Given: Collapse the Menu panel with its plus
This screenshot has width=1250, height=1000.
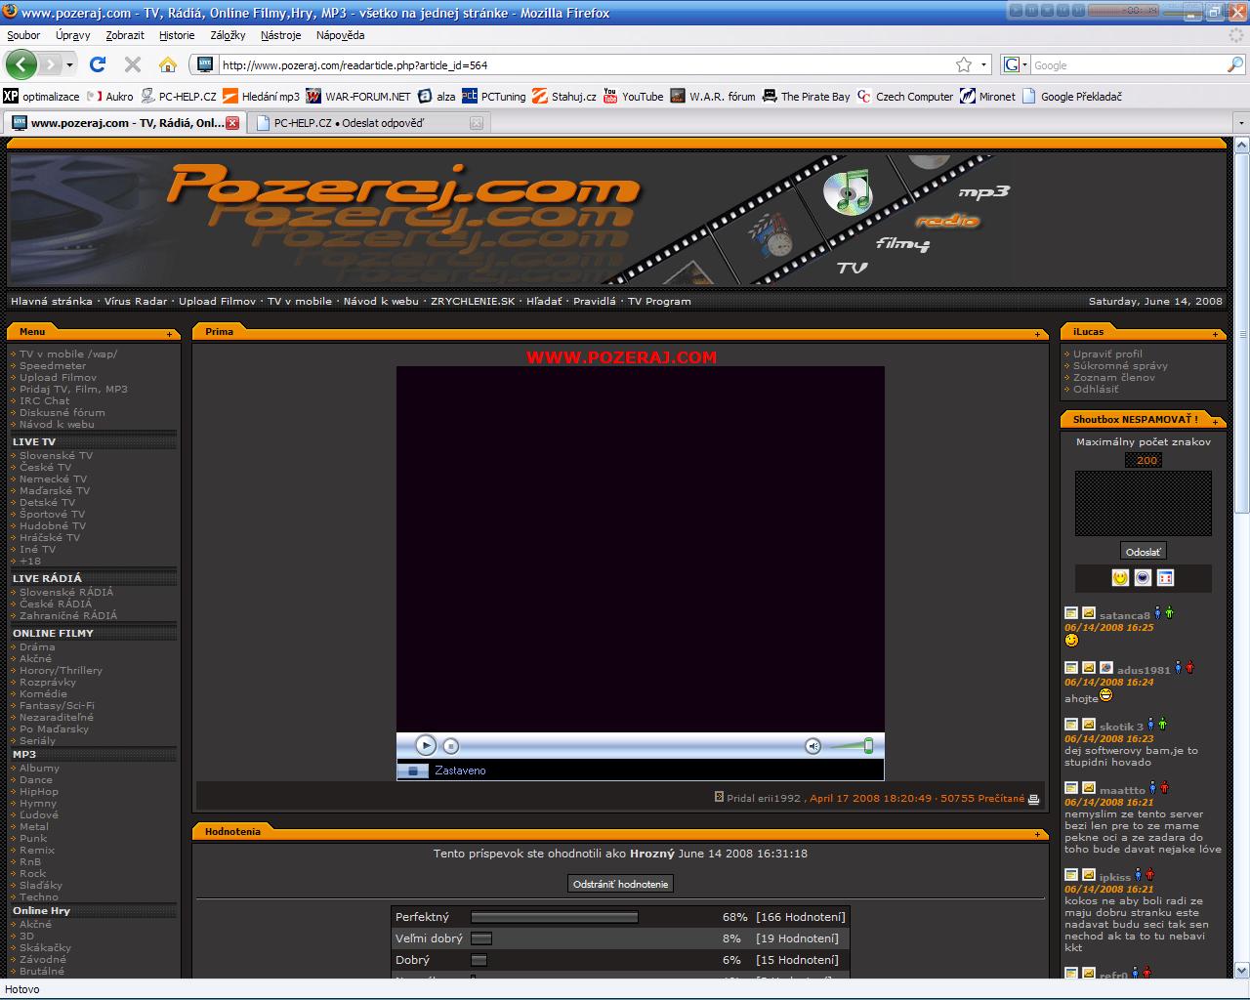Looking at the screenshot, I should (169, 334).
